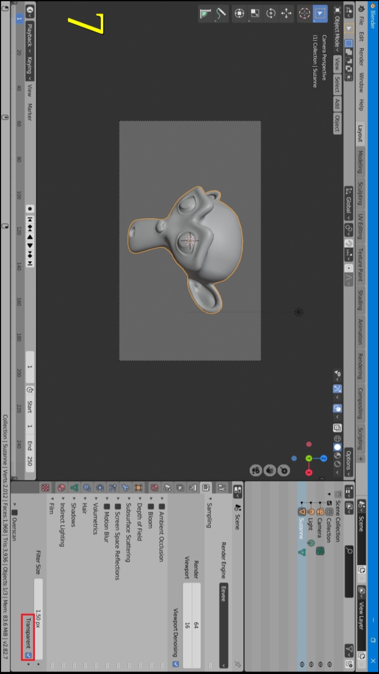Enable the Overscan checkbox
379x674 pixels.
15,513
